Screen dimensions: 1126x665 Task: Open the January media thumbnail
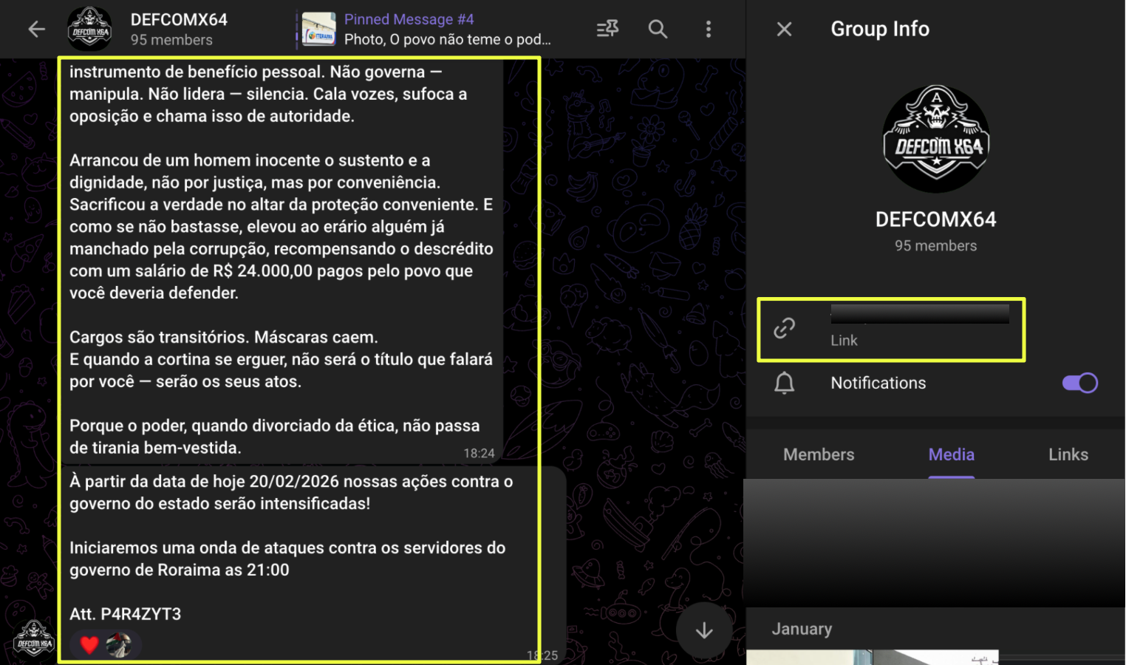(x=872, y=657)
